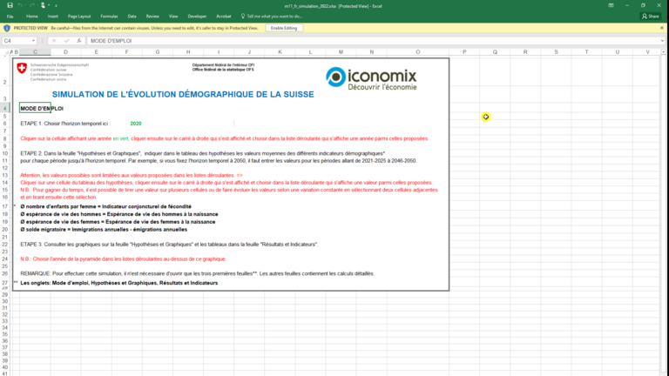669x376 pixels.
Task: Open the Formulas tab
Action: coord(109,17)
